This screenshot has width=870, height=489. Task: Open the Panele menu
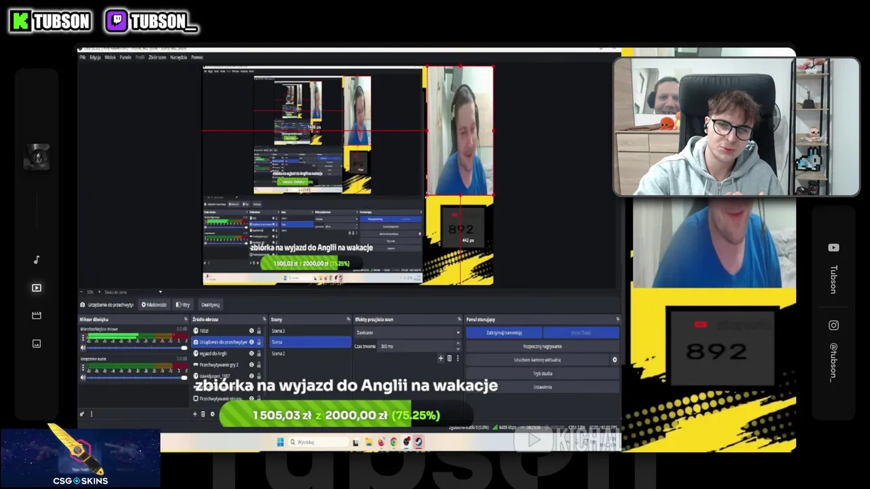click(126, 57)
